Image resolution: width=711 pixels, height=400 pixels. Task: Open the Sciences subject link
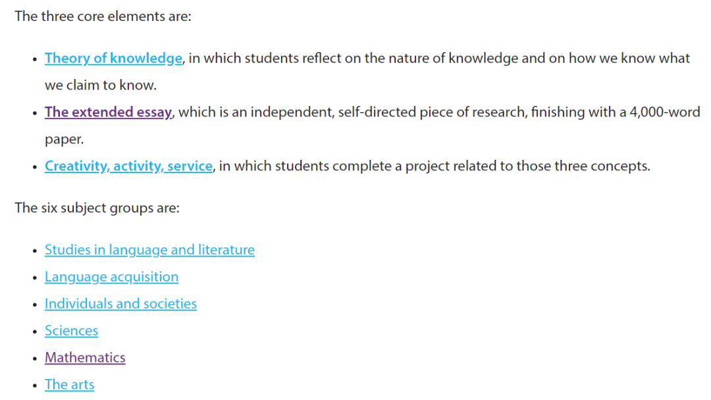[71, 331]
